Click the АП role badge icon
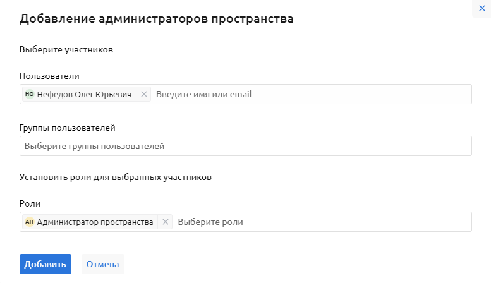Screen dimensions: 491x283 (29, 222)
